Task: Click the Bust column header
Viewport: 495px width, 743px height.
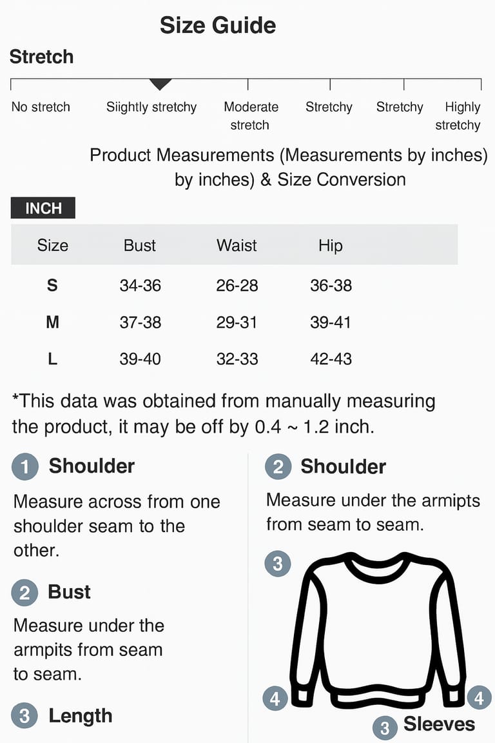Action: [140, 246]
